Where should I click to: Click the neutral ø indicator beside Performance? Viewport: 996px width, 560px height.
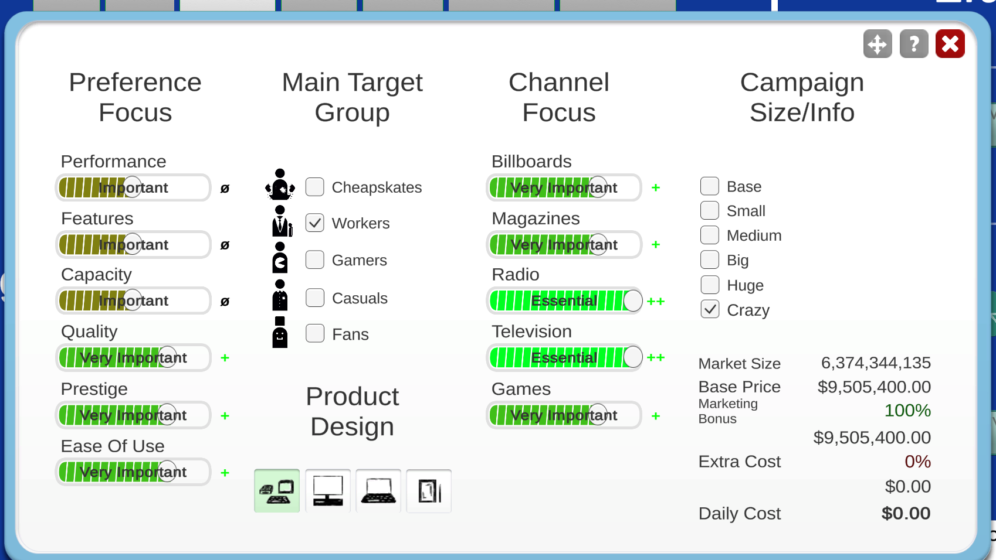coord(225,188)
